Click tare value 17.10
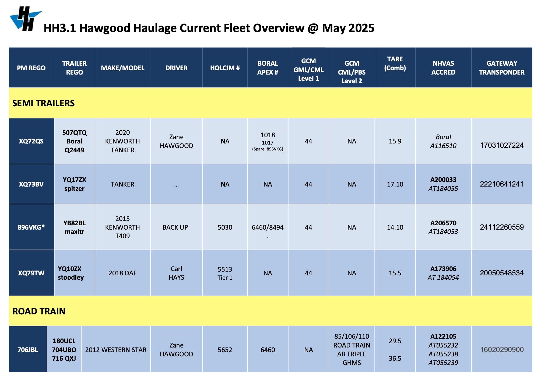Viewport: 541px width, 372px height. point(395,184)
